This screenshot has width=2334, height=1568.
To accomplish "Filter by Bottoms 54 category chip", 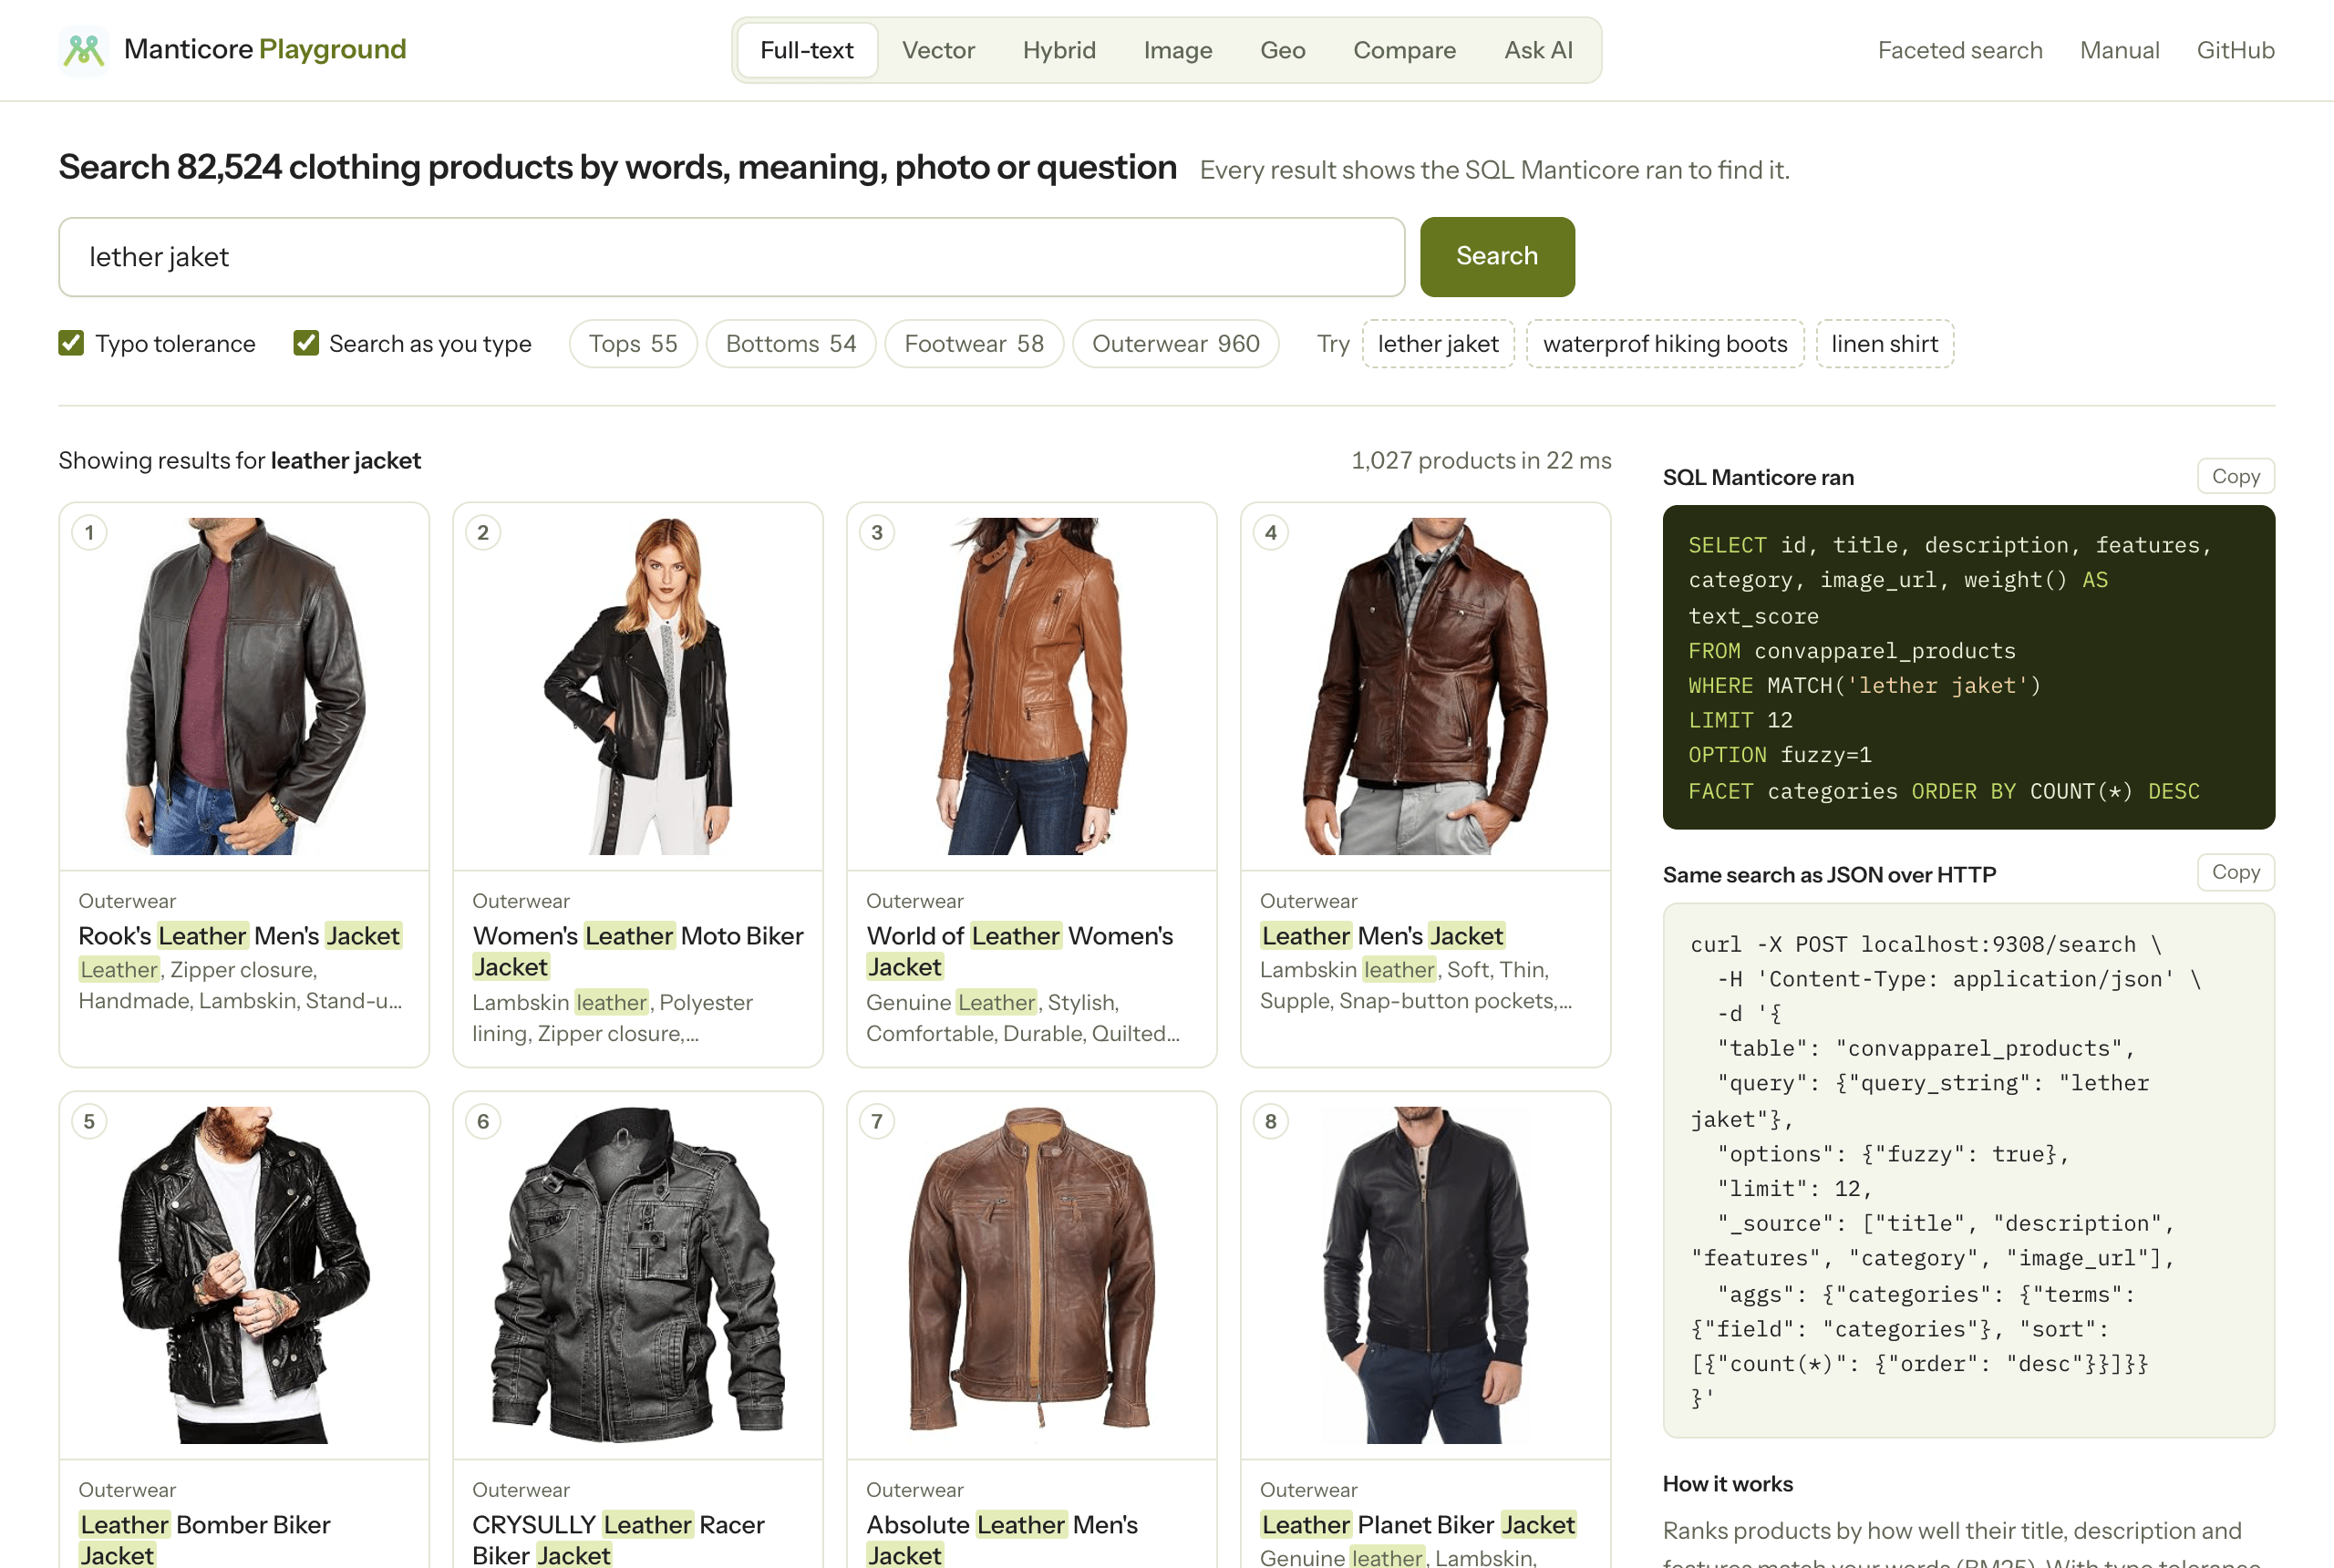I will click(x=790, y=344).
